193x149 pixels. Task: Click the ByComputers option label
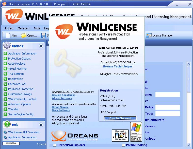click(x=155, y=120)
